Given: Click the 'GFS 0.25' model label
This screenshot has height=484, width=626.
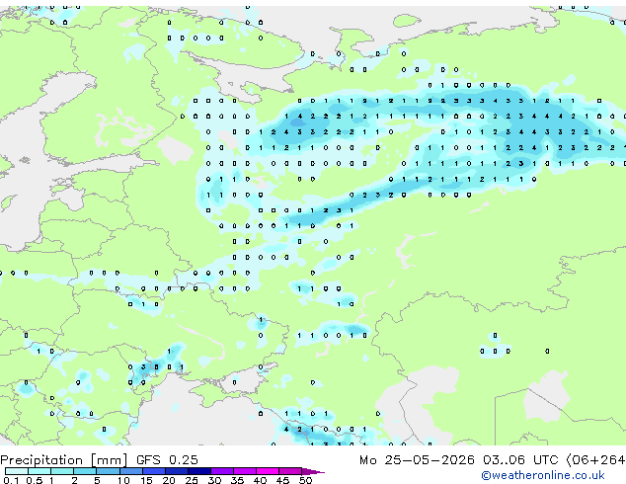Looking at the screenshot, I should click(167, 460).
